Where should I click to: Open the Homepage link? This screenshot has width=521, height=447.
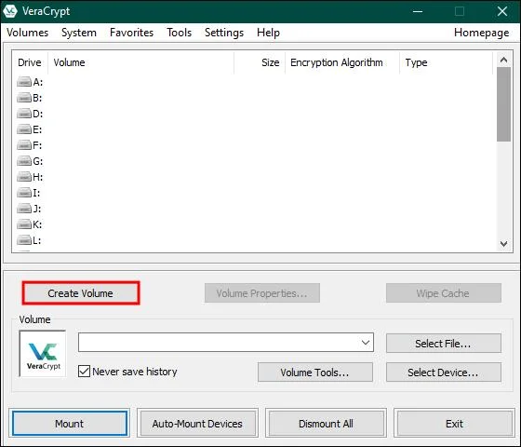pos(482,33)
